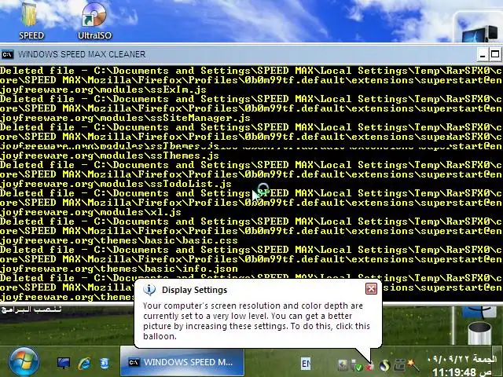Launch the UltraISO desktop shortcut
The width and height of the screenshot is (503, 377).
[x=94, y=20]
